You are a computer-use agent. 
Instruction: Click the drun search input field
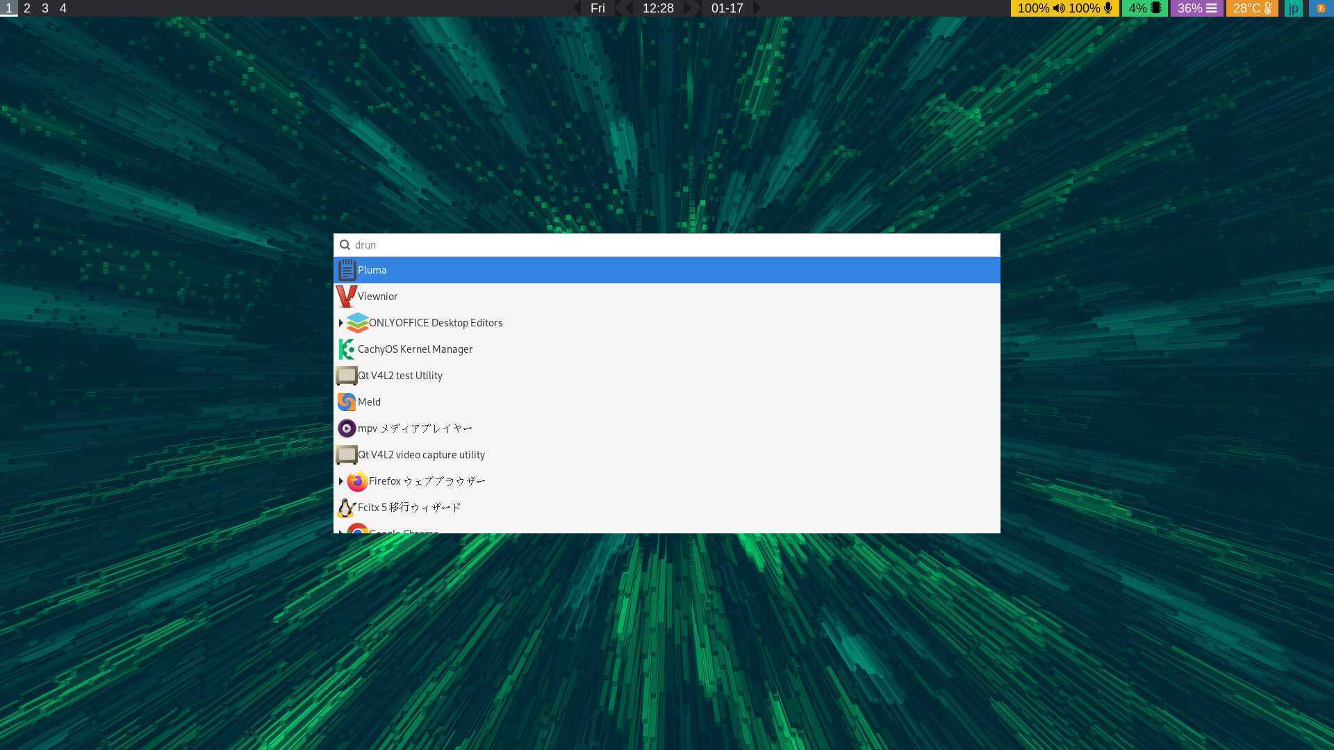point(667,245)
